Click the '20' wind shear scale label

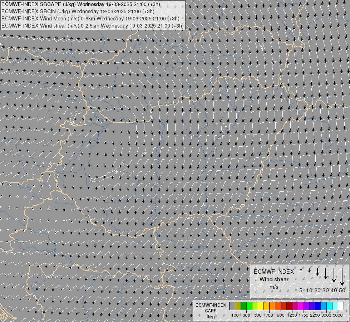(x=317, y=290)
